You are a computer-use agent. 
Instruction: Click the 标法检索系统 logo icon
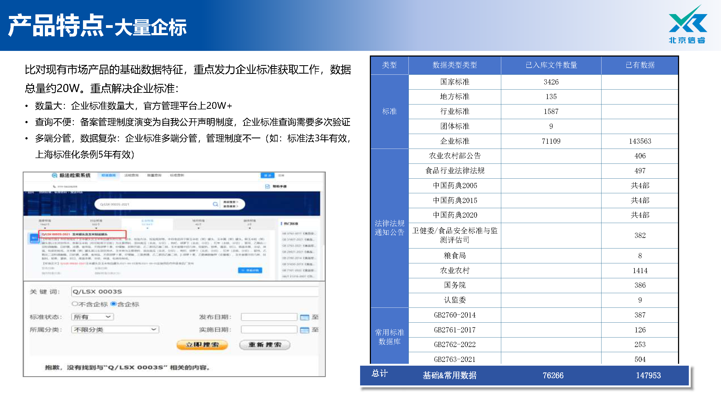55,175
